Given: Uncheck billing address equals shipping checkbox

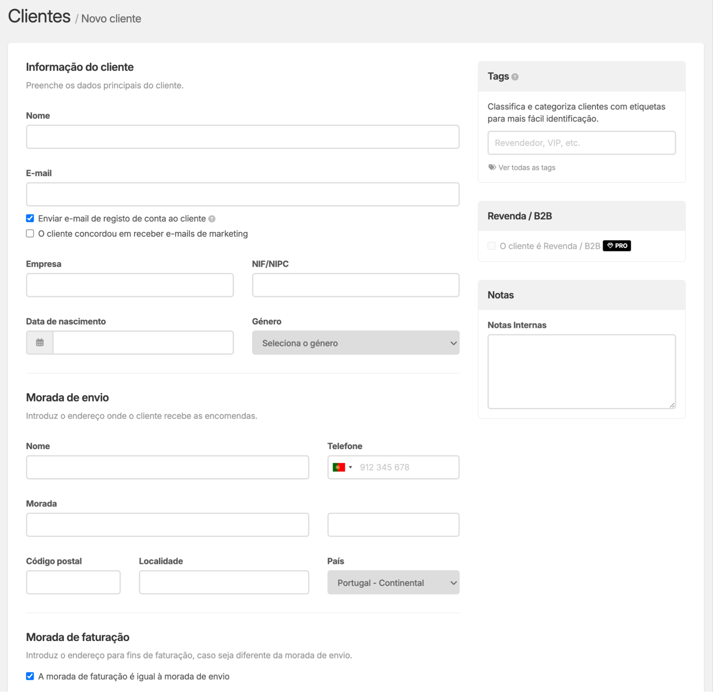Looking at the screenshot, I should (x=30, y=676).
